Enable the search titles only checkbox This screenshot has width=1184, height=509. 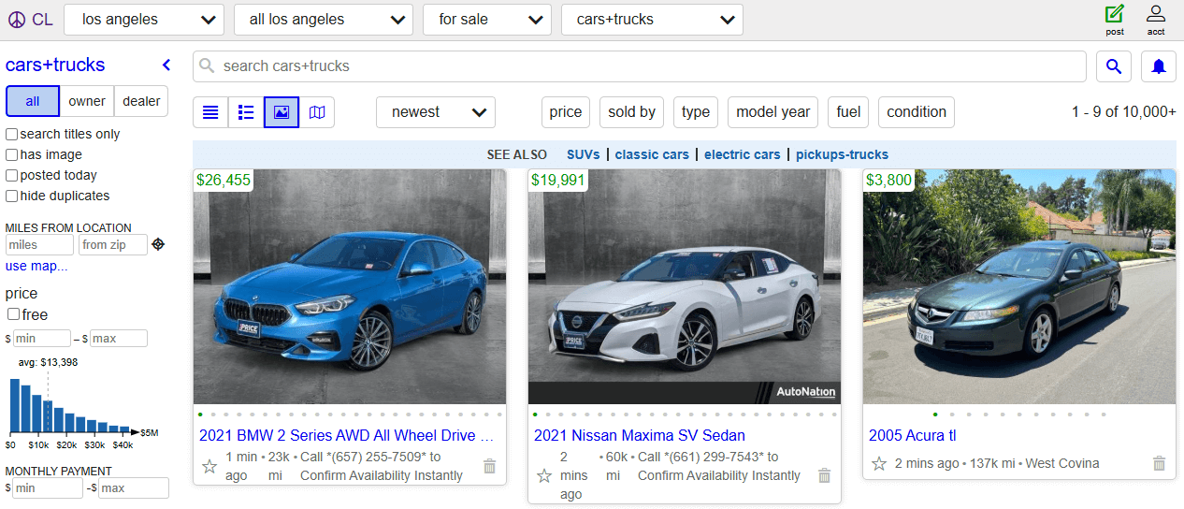(12, 135)
